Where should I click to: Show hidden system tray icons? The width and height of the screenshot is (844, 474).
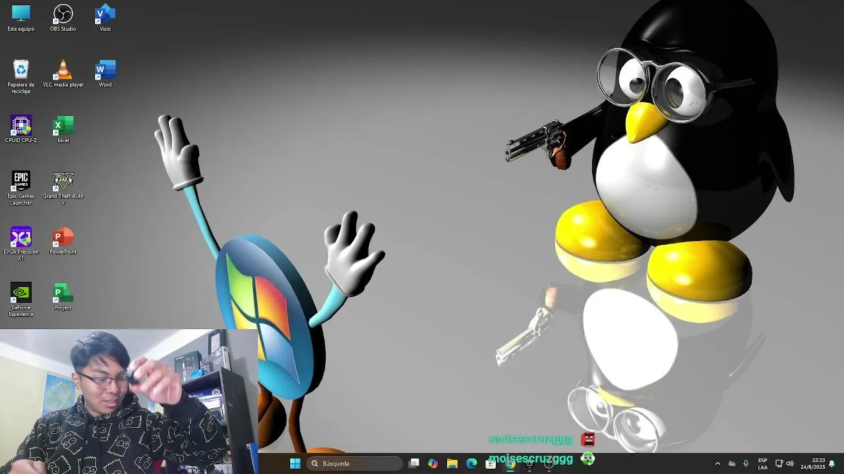717,463
